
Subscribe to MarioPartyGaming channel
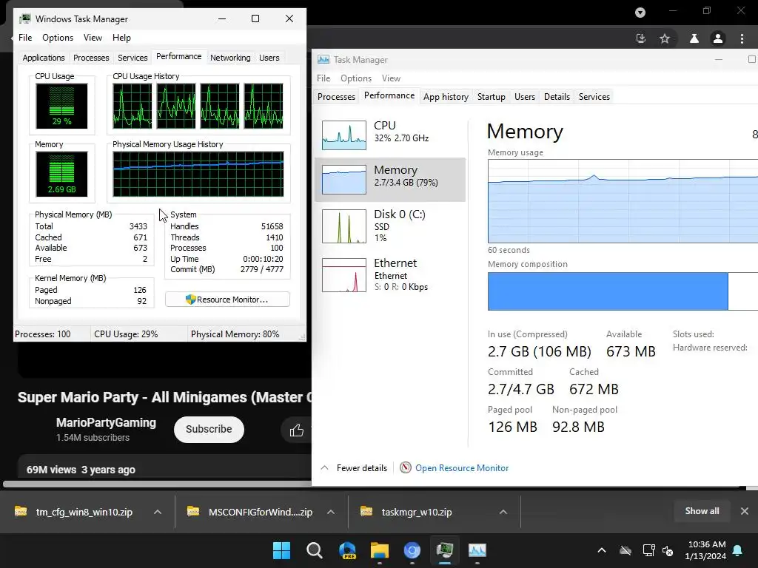point(209,430)
